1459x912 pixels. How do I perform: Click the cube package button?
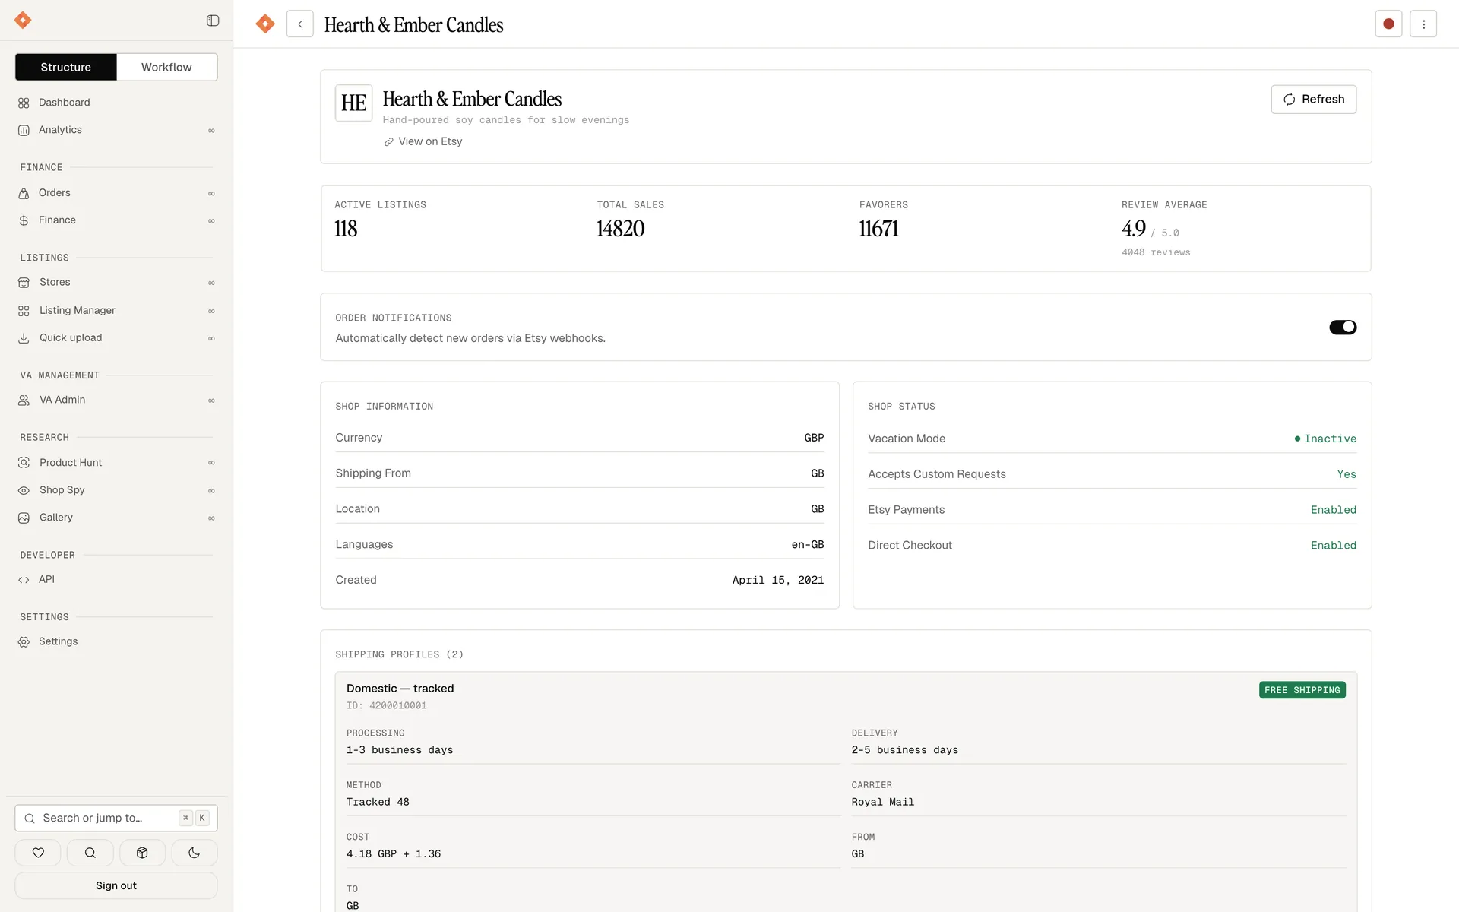[142, 853]
